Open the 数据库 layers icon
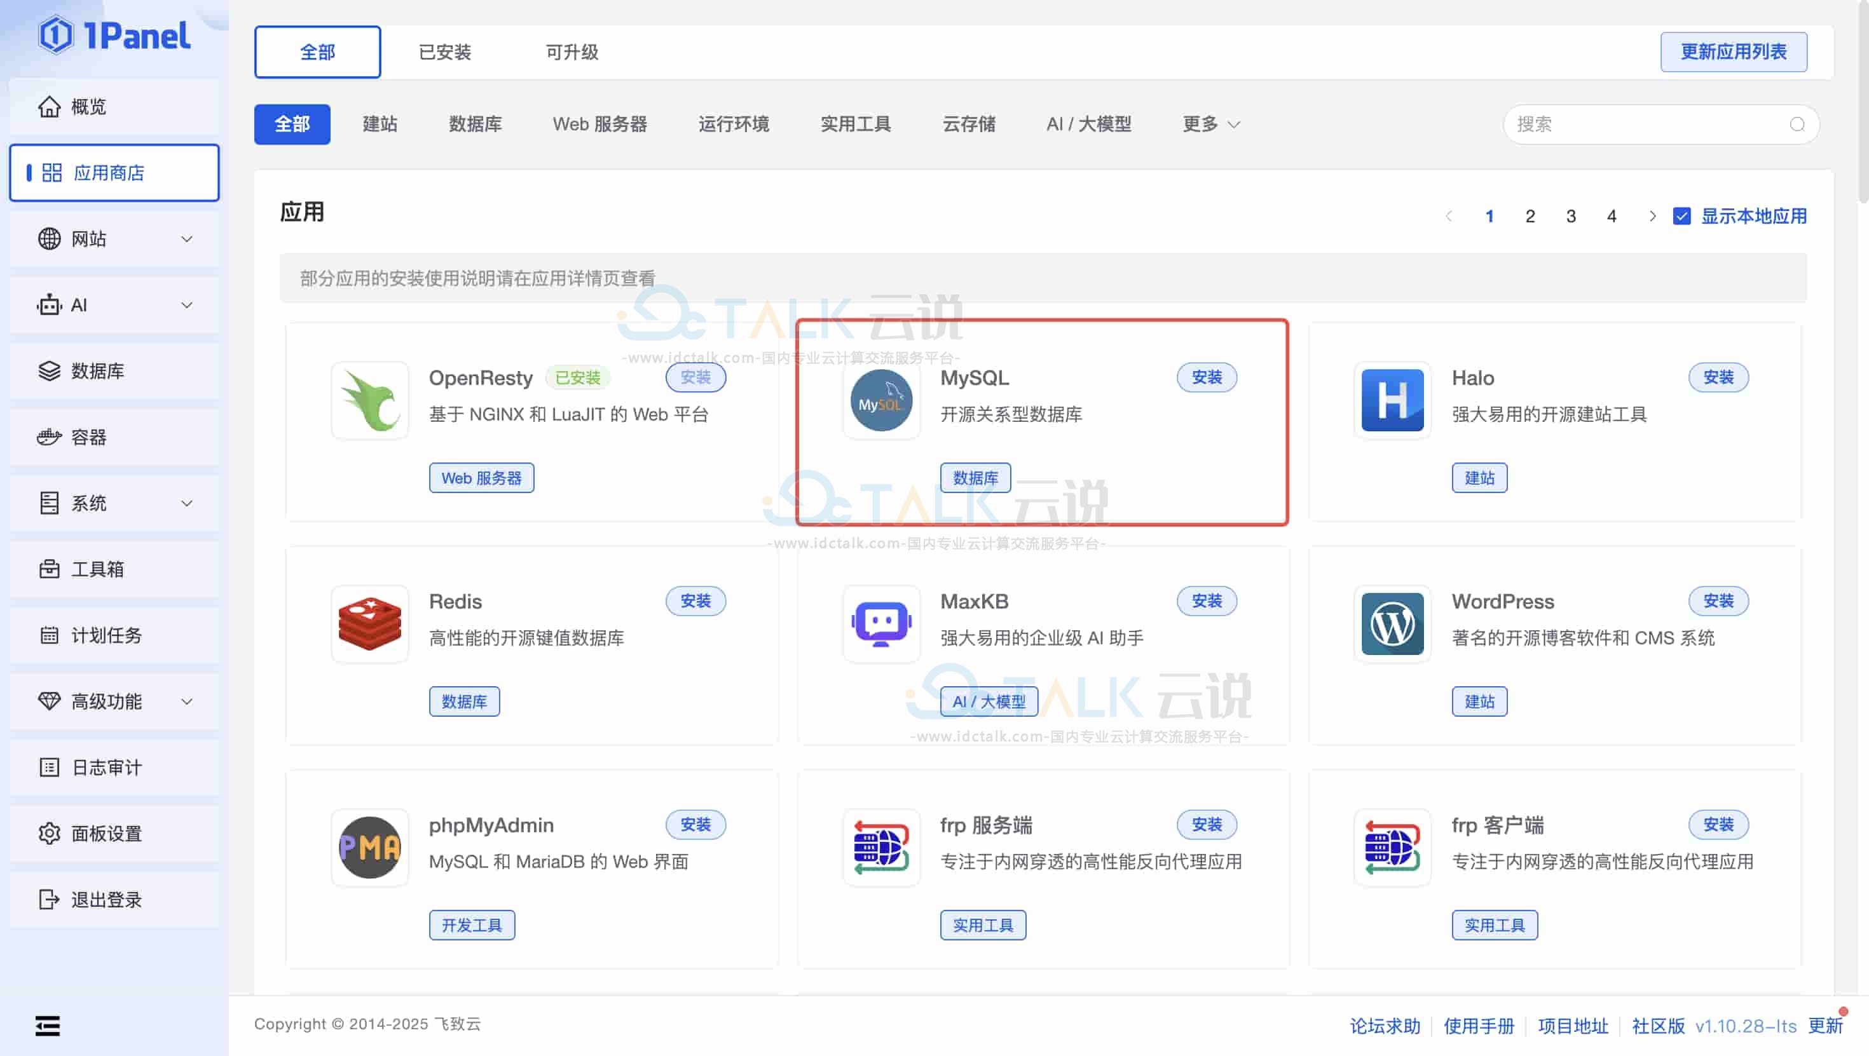 point(50,370)
